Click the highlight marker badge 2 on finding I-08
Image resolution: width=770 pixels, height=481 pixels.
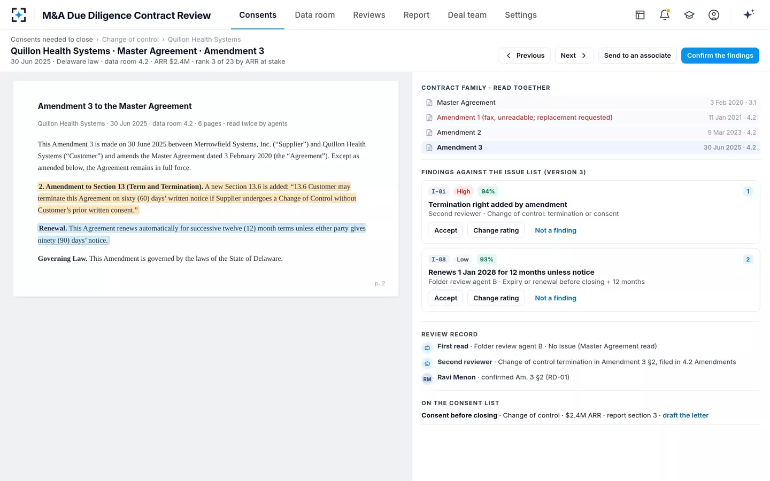pos(748,259)
